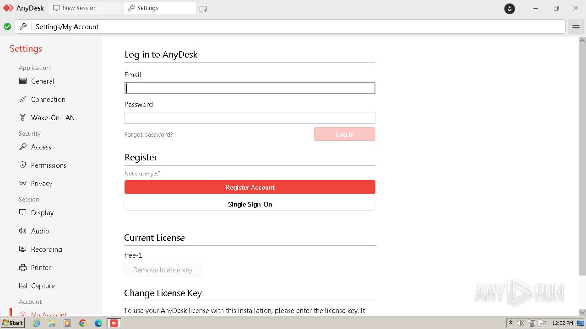
Task: Click the dark download notification icon in title bar
Action: (x=510, y=8)
